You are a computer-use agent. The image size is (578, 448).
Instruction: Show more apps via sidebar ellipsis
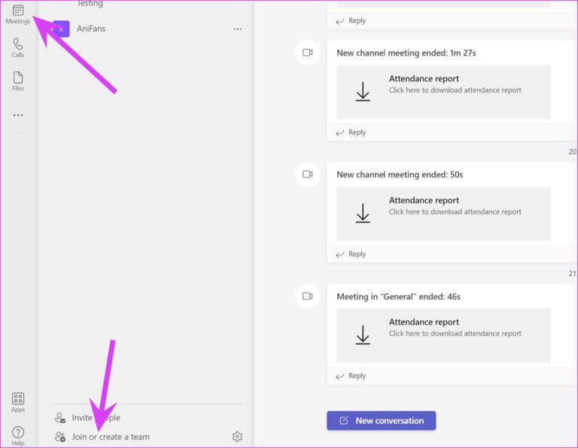[x=18, y=115]
